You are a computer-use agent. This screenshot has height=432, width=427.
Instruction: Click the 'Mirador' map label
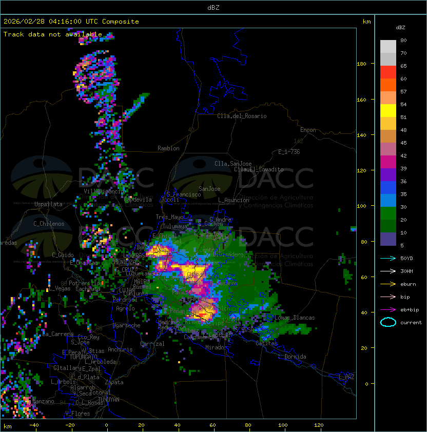pos(216,347)
